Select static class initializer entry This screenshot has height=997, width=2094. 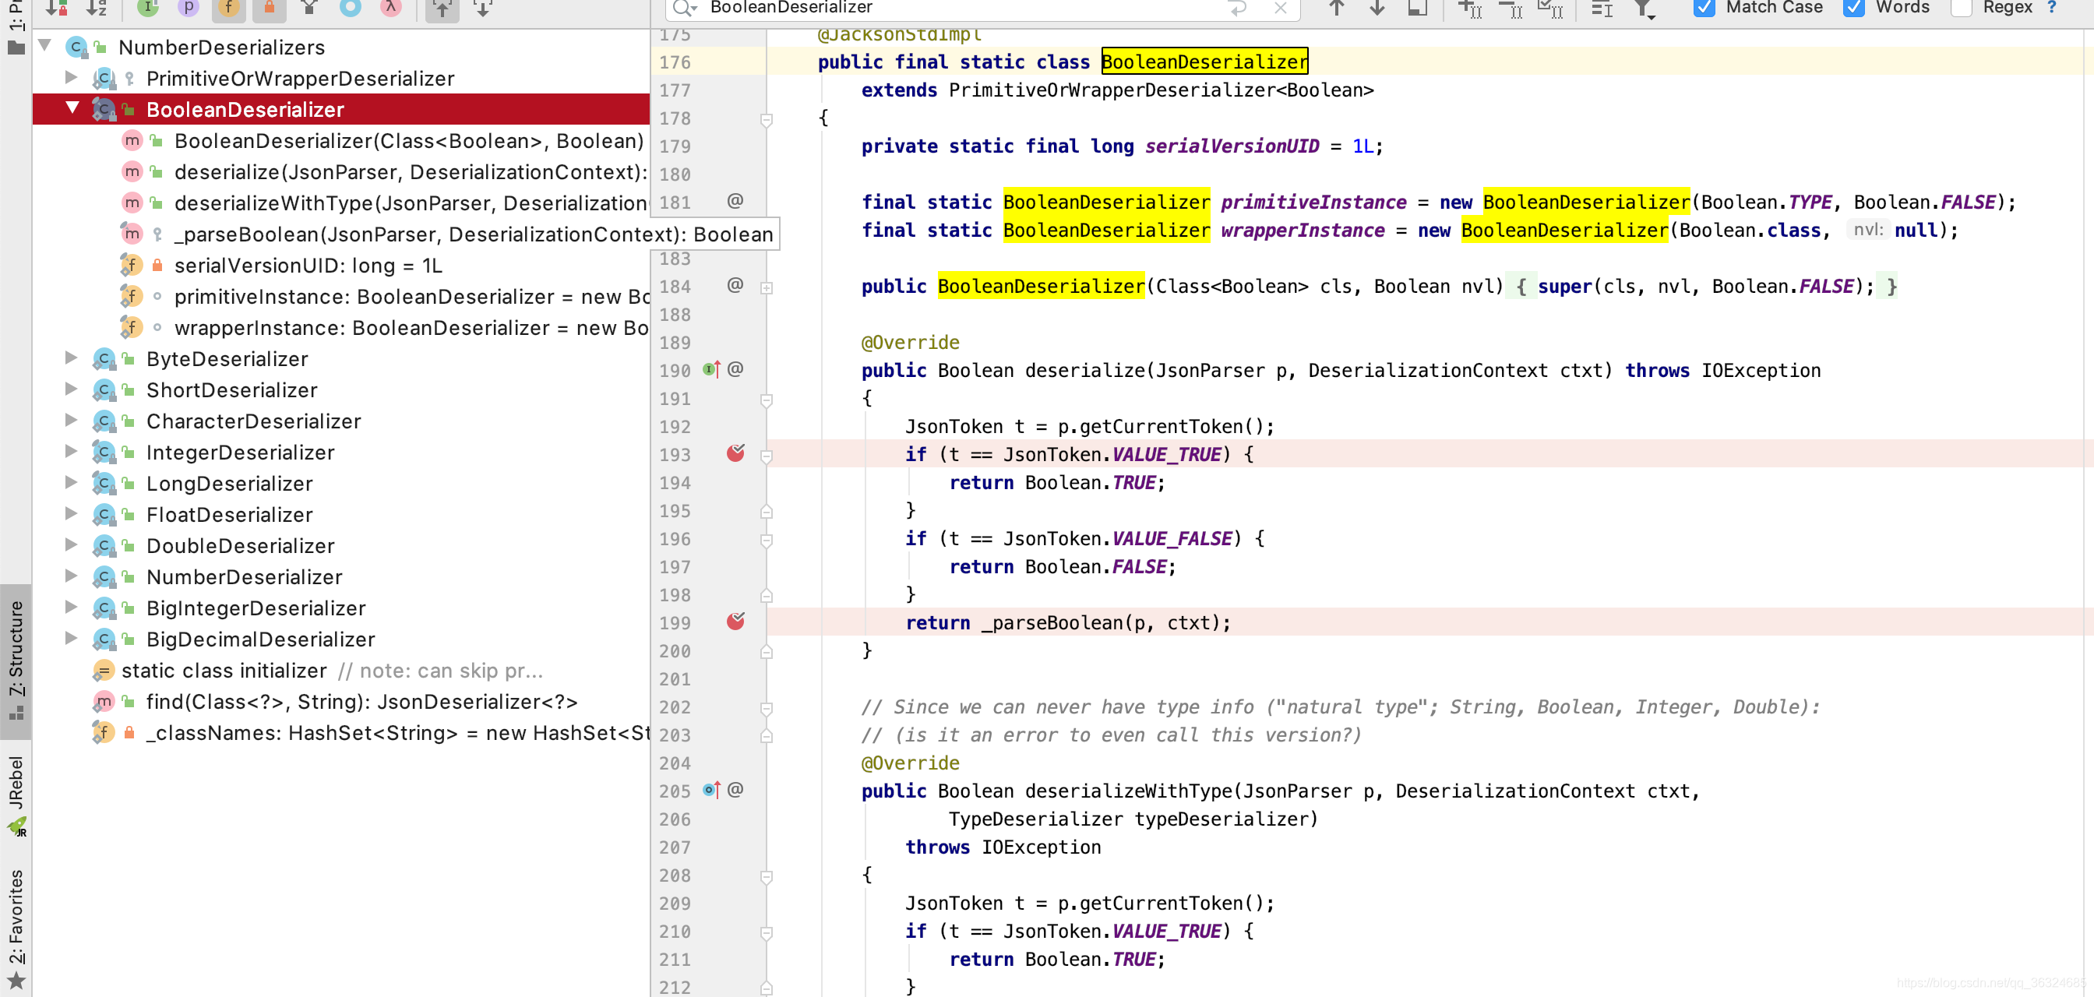click(x=224, y=671)
